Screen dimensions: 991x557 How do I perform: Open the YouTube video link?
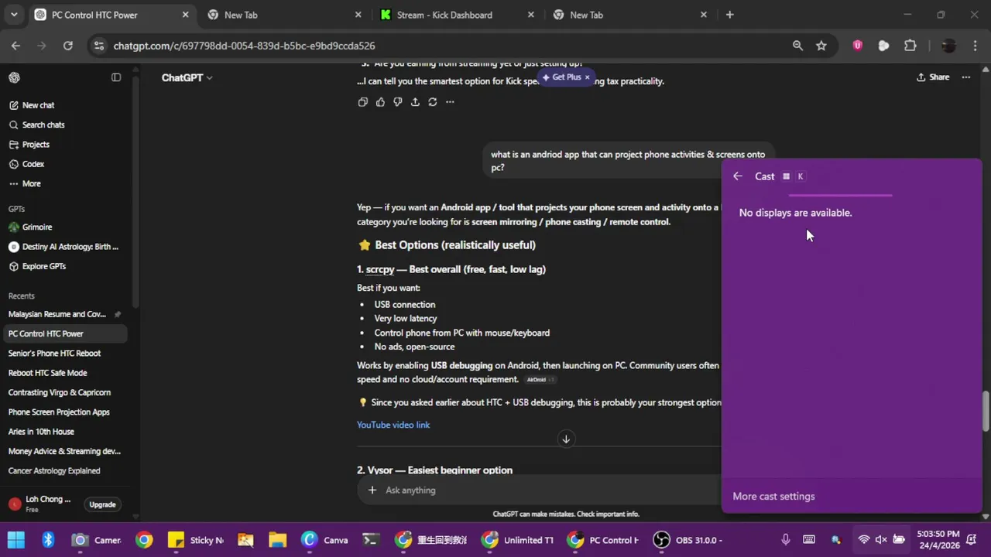(x=393, y=425)
